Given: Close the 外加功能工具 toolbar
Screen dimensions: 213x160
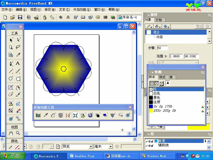Looking at the screenshot, I should click(x=130, y=107).
